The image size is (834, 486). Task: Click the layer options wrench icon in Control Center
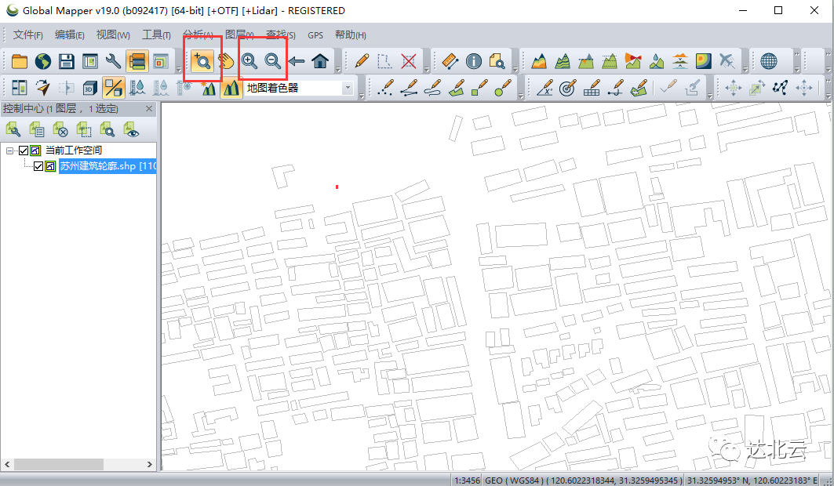pos(13,129)
